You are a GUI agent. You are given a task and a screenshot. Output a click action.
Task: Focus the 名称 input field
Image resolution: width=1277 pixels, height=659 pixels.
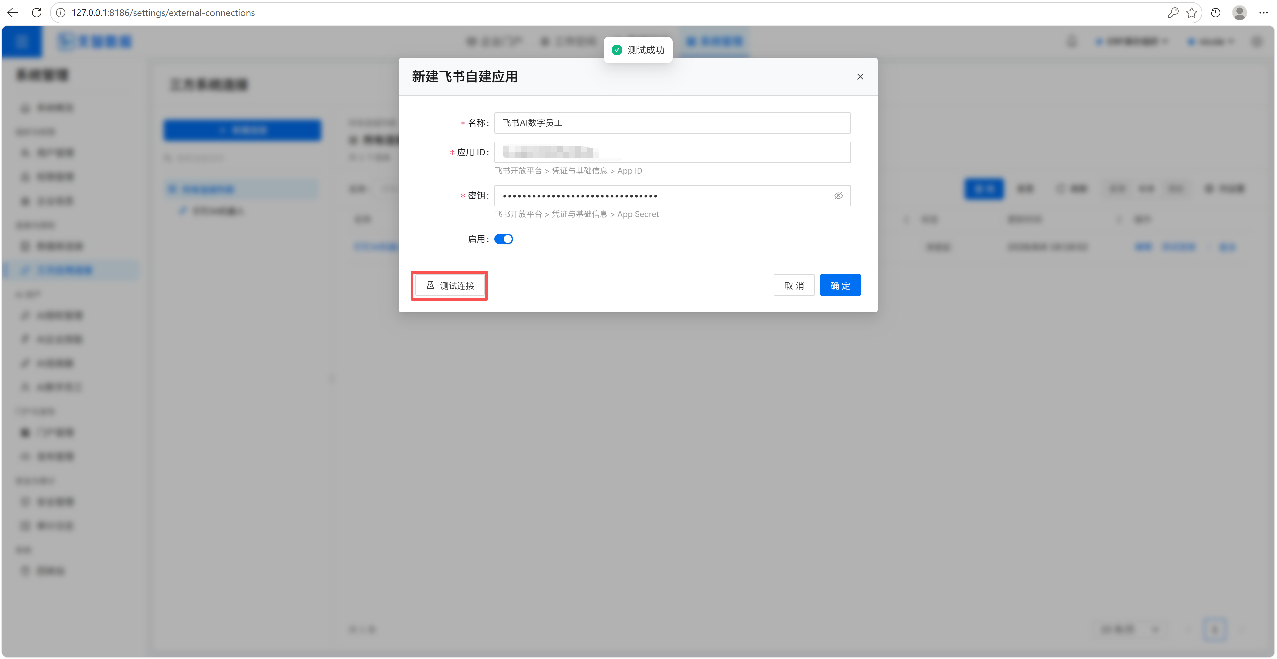[672, 123]
